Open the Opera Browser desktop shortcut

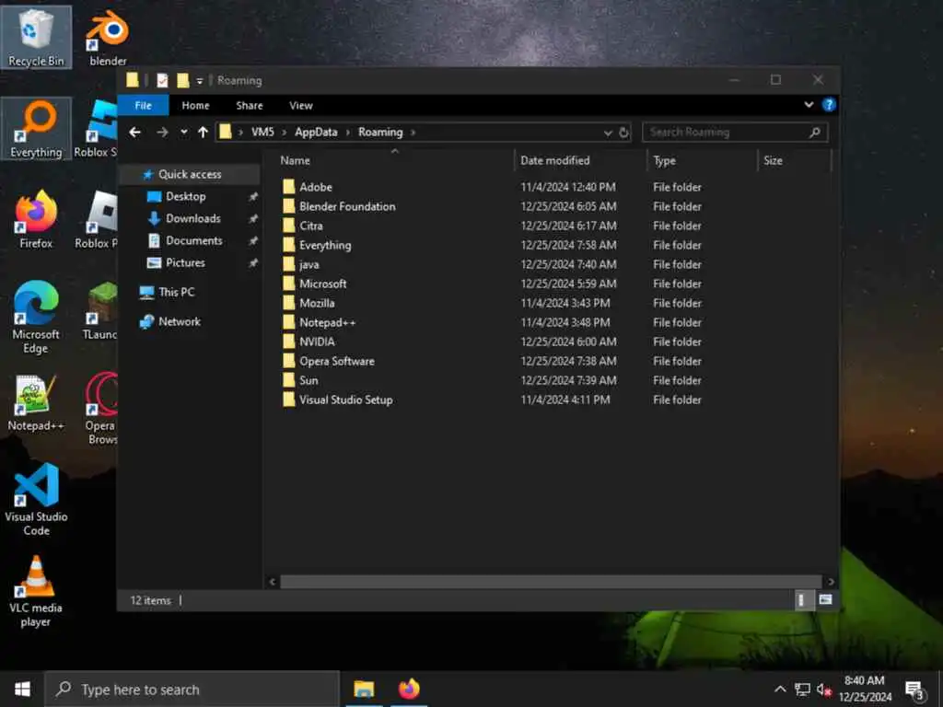101,409
